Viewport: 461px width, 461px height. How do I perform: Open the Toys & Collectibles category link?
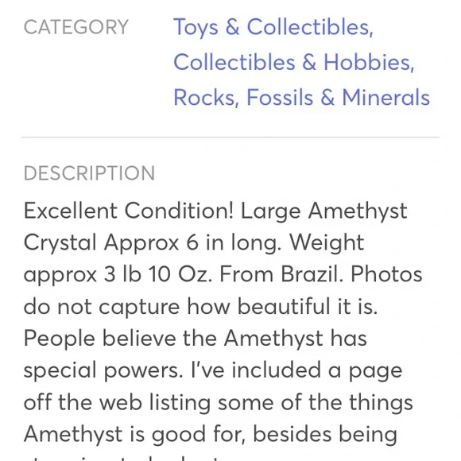point(273,27)
